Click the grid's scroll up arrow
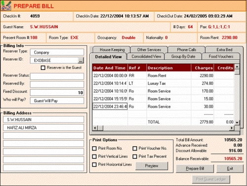Image resolution: width=247 pixels, height=186 pixels. point(237,66)
